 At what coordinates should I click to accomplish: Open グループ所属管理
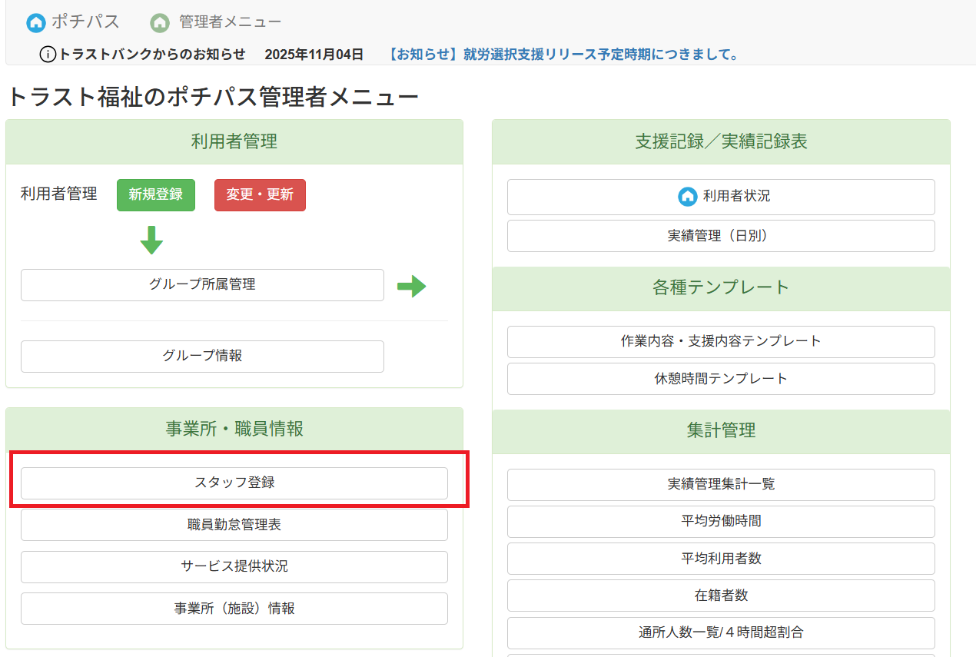(202, 285)
